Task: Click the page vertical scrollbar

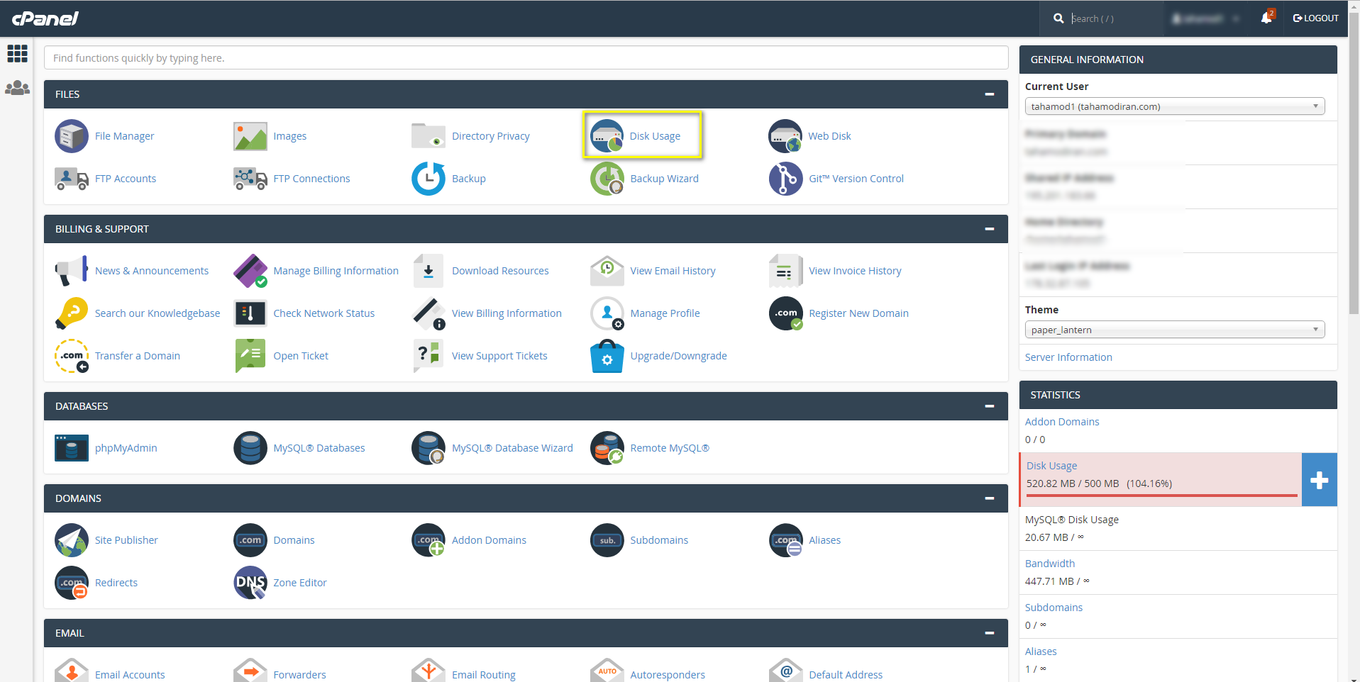Action: 1354,163
